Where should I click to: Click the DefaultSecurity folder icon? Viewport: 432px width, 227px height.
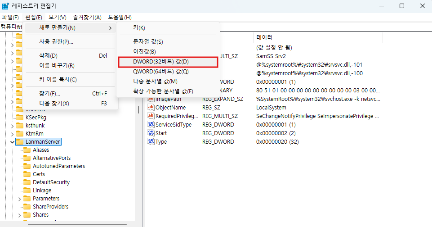tap(27, 182)
